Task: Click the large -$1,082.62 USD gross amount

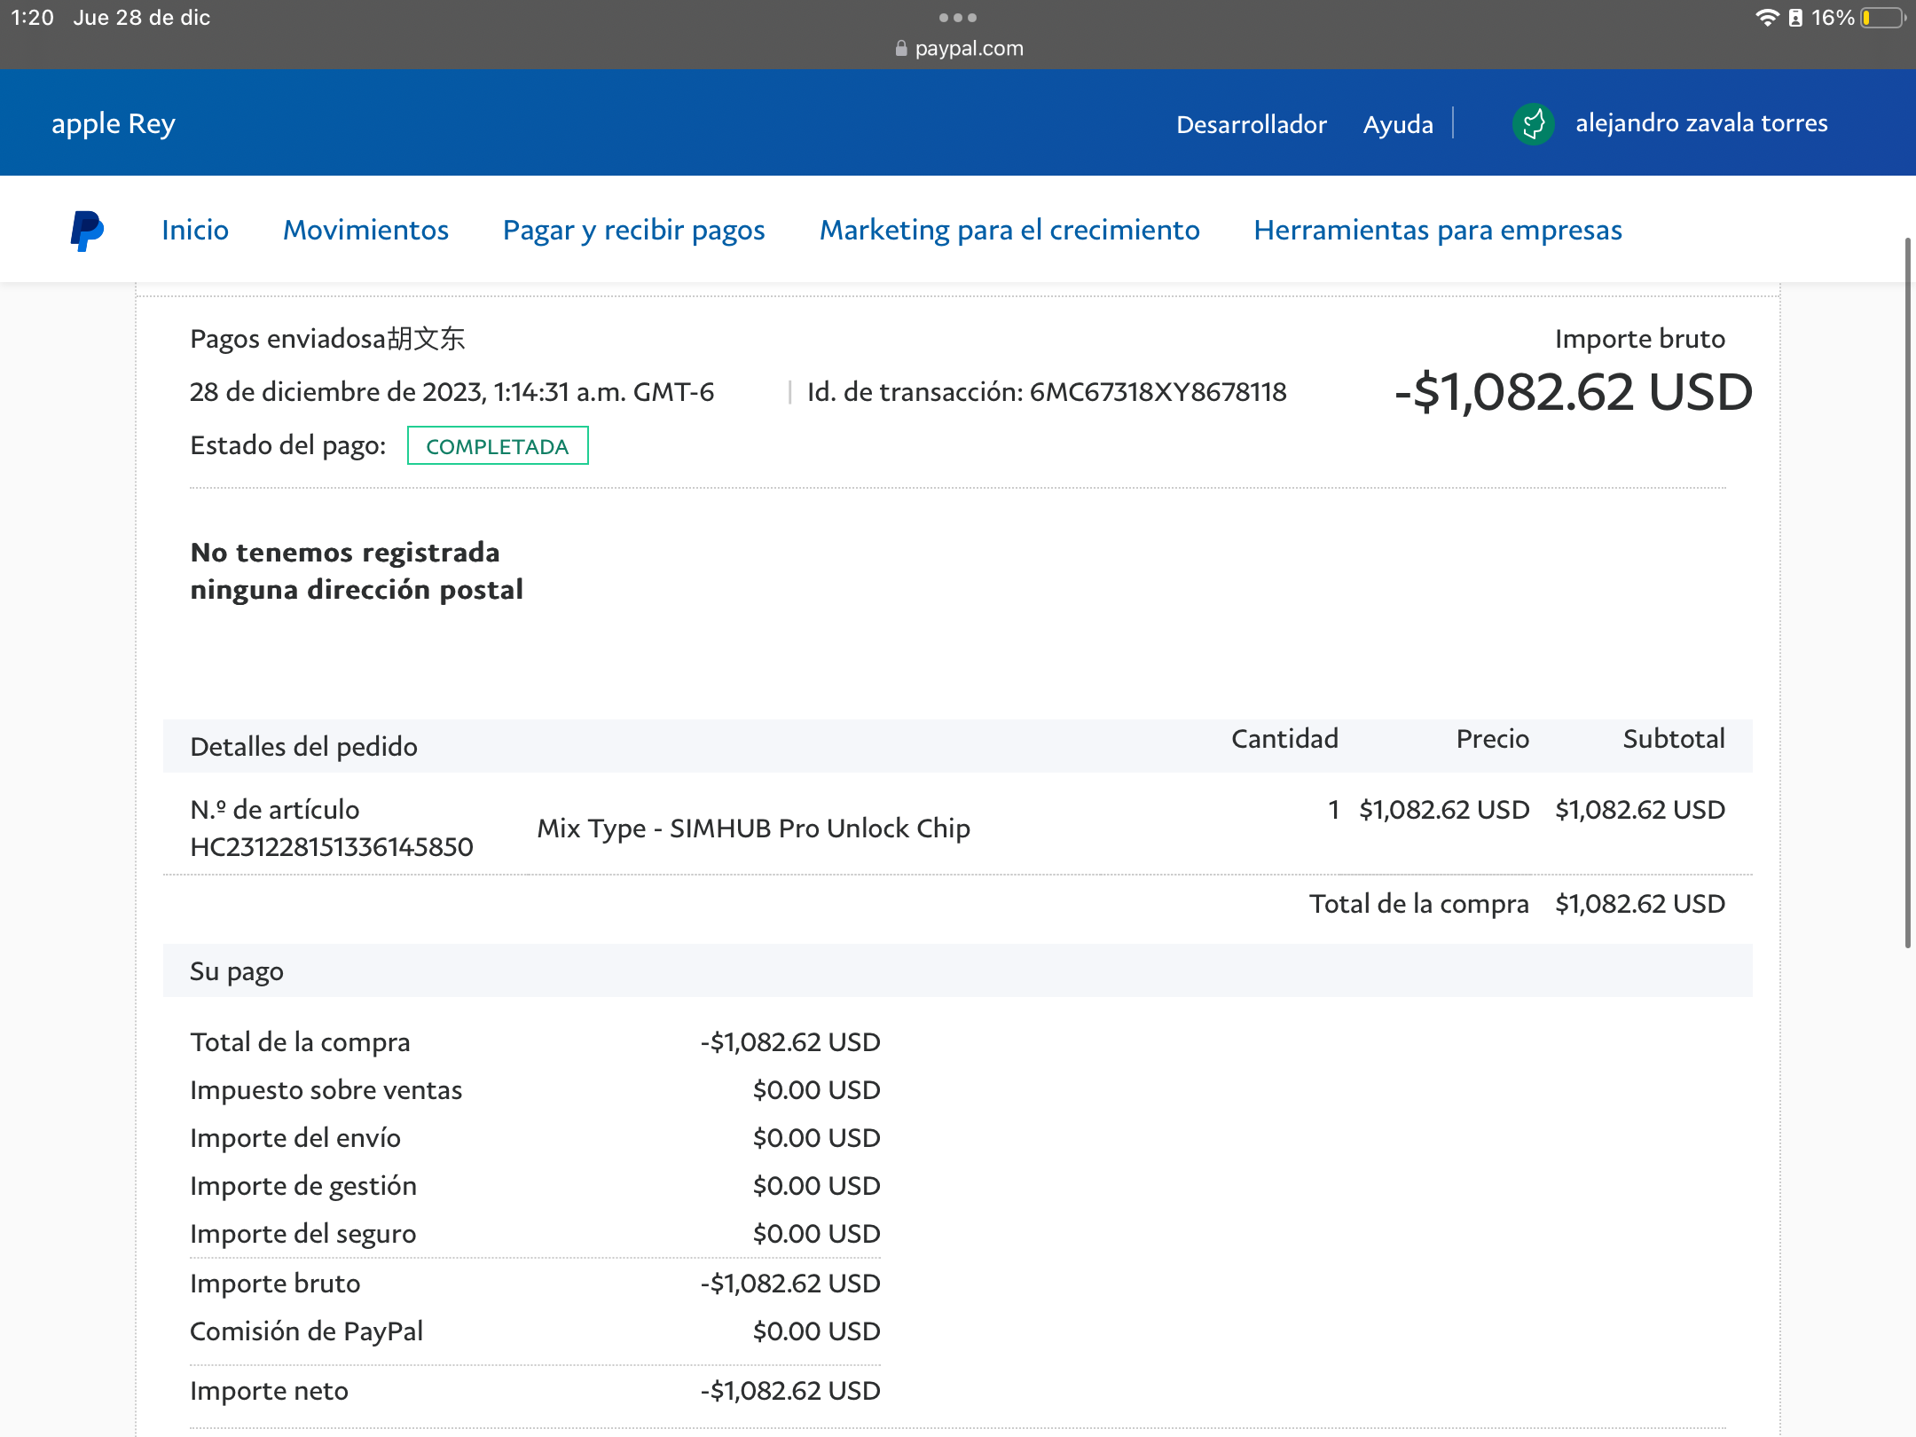Action: (1573, 392)
